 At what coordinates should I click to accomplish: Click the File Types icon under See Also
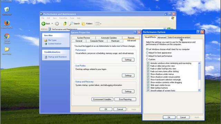click(x=46, y=40)
